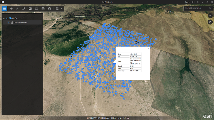
Task: Click the Sign in link
Action: (187, 2)
